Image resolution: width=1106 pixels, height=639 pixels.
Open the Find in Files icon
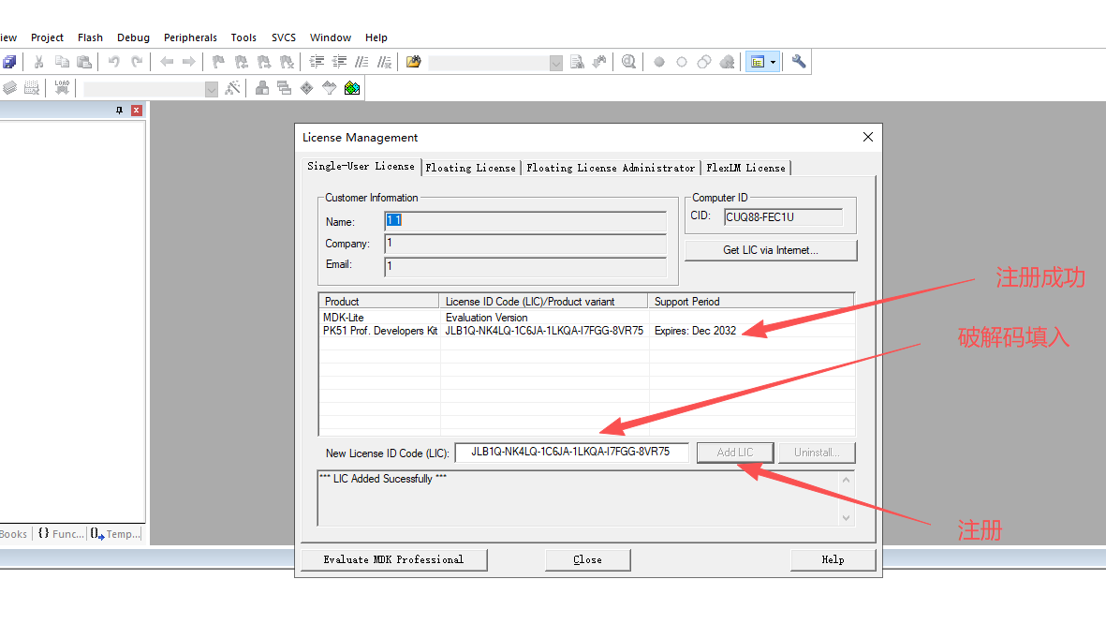(x=413, y=62)
